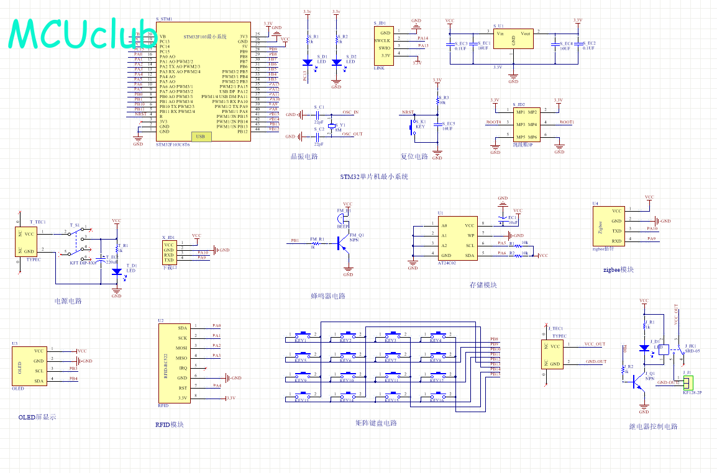Screen dimensions: 717x473
Task: Click the J_D1 LED in relay circuit
Action: point(644,348)
